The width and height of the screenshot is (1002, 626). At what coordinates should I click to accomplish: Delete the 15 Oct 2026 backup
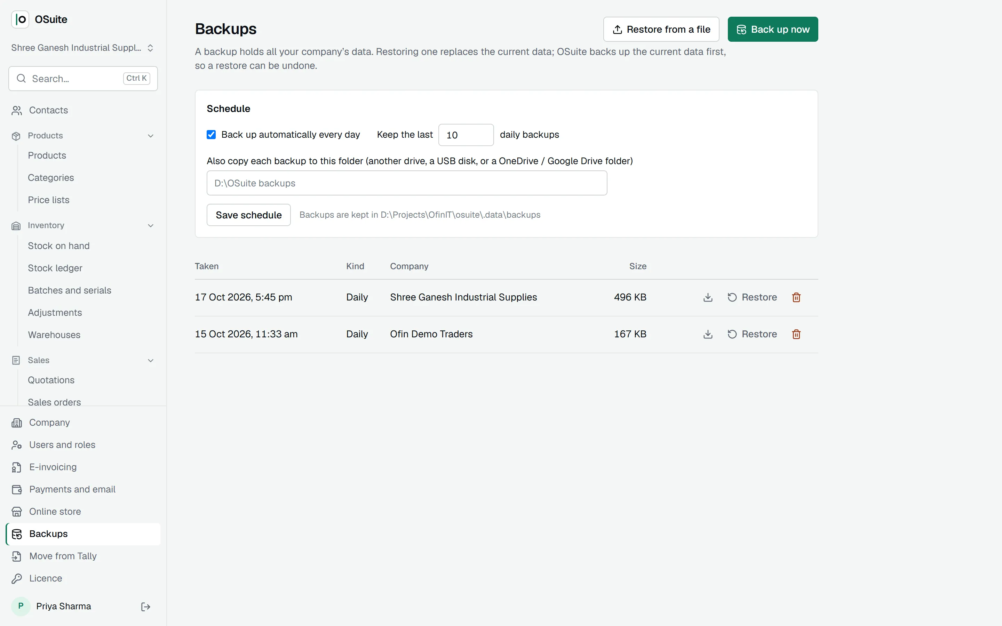click(796, 334)
